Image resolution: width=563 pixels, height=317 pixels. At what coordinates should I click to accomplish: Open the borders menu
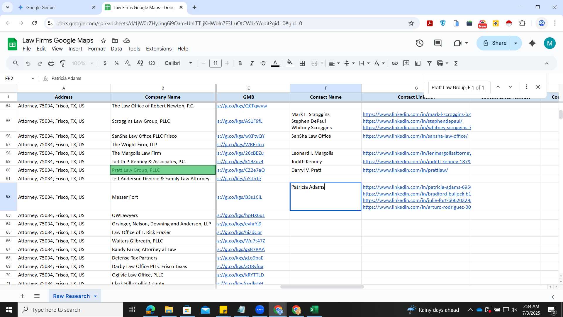302,63
